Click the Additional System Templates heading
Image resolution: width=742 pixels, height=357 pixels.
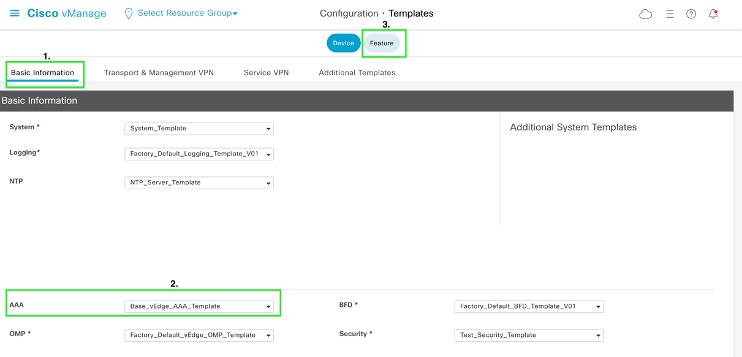pos(573,127)
